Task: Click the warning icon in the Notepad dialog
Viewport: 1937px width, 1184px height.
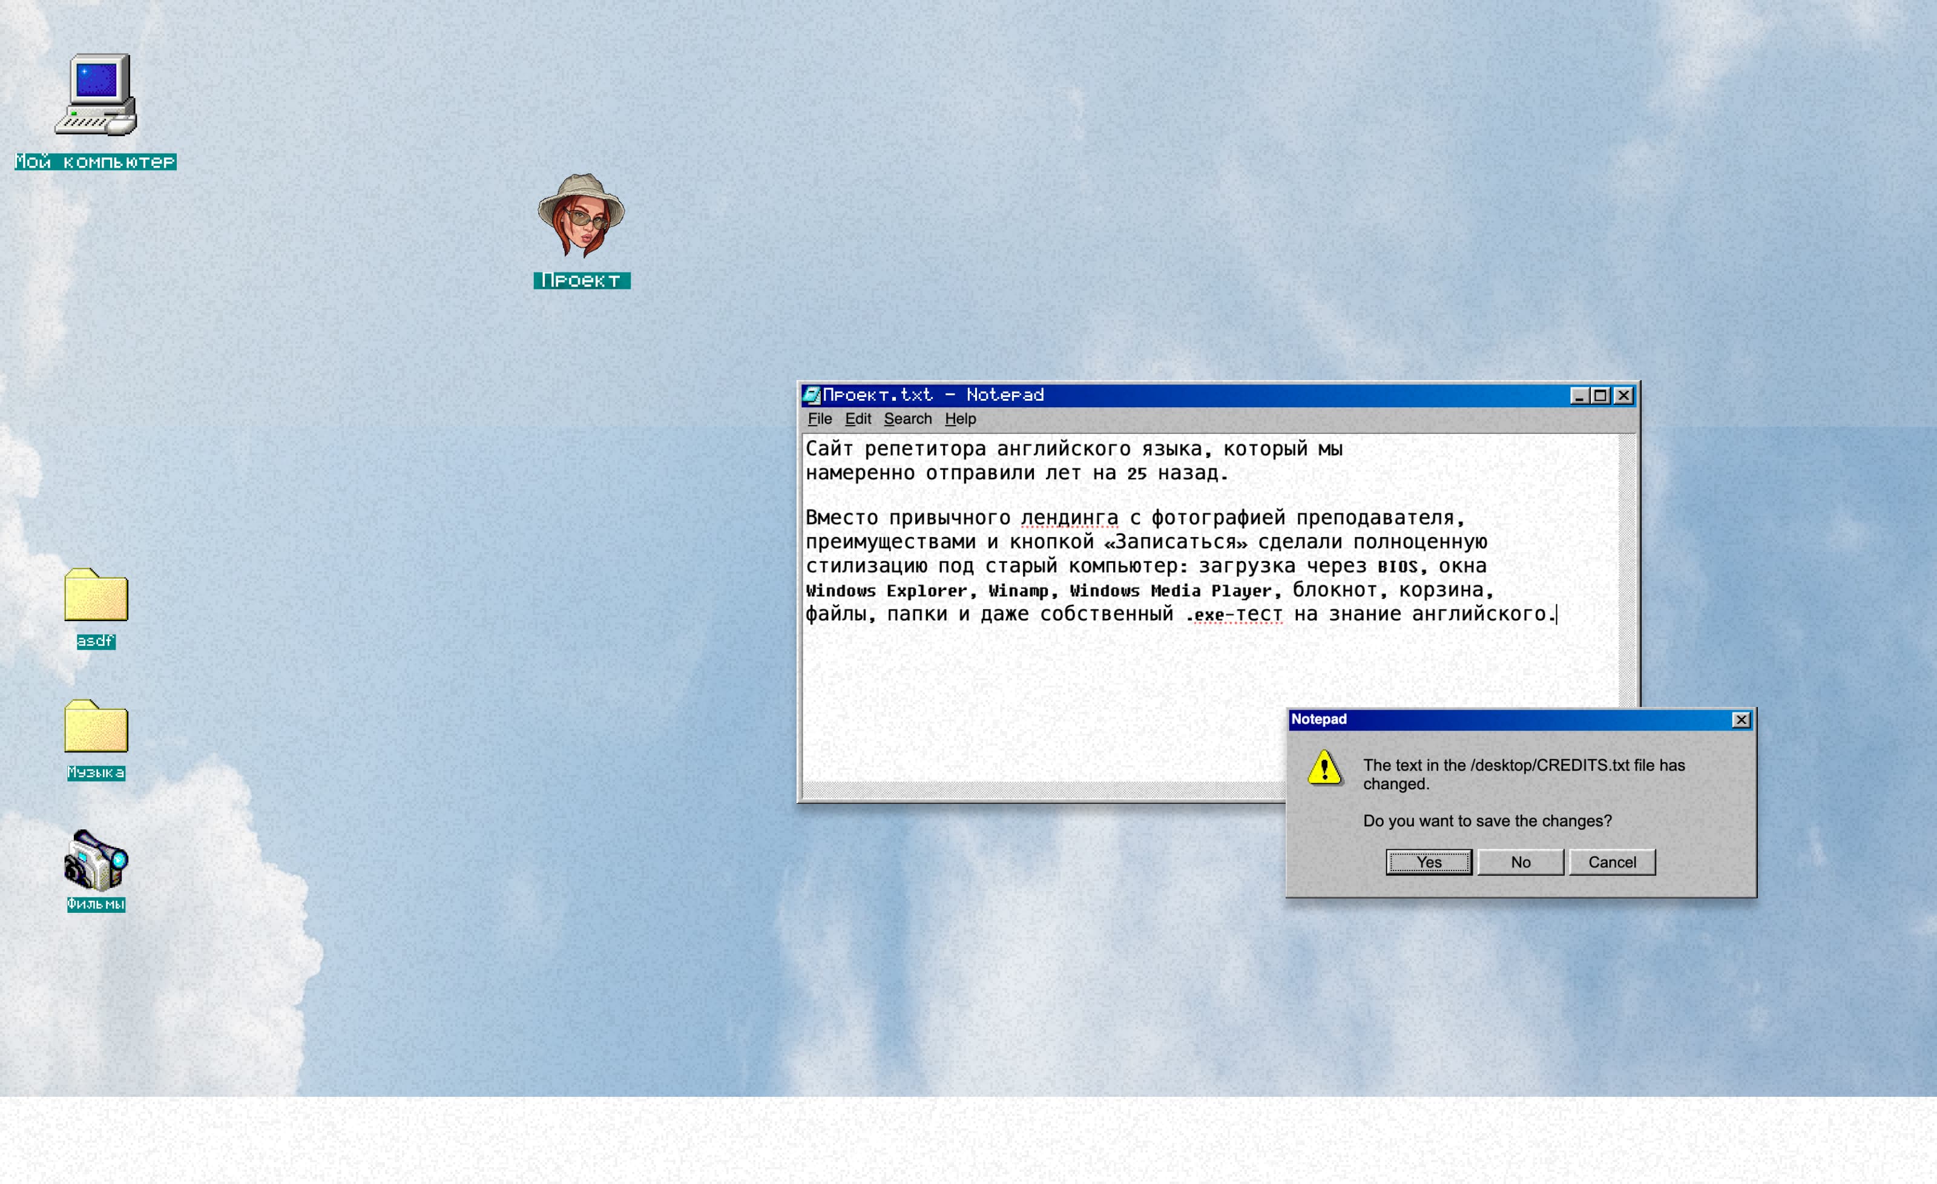Action: click(x=1324, y=768)
